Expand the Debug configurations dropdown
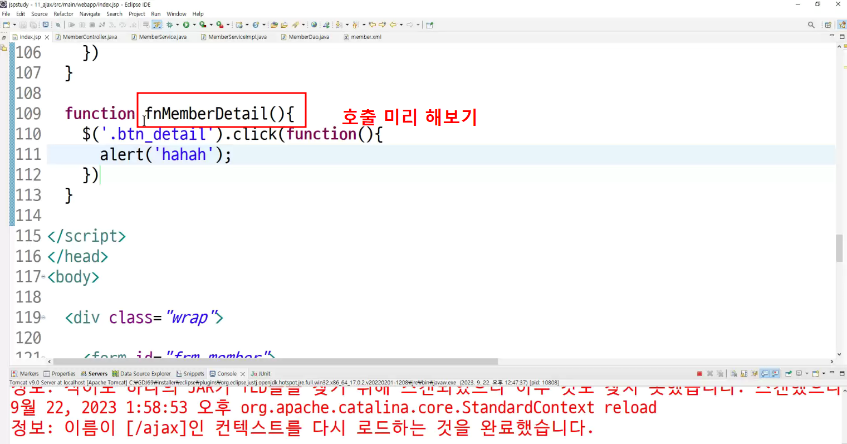Viewport: 847px width, 444px height. coord(178,25)
